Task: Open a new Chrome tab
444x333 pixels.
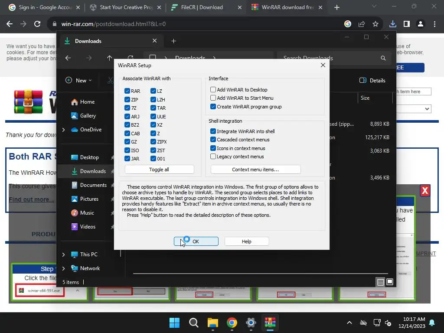Action: 336,7
